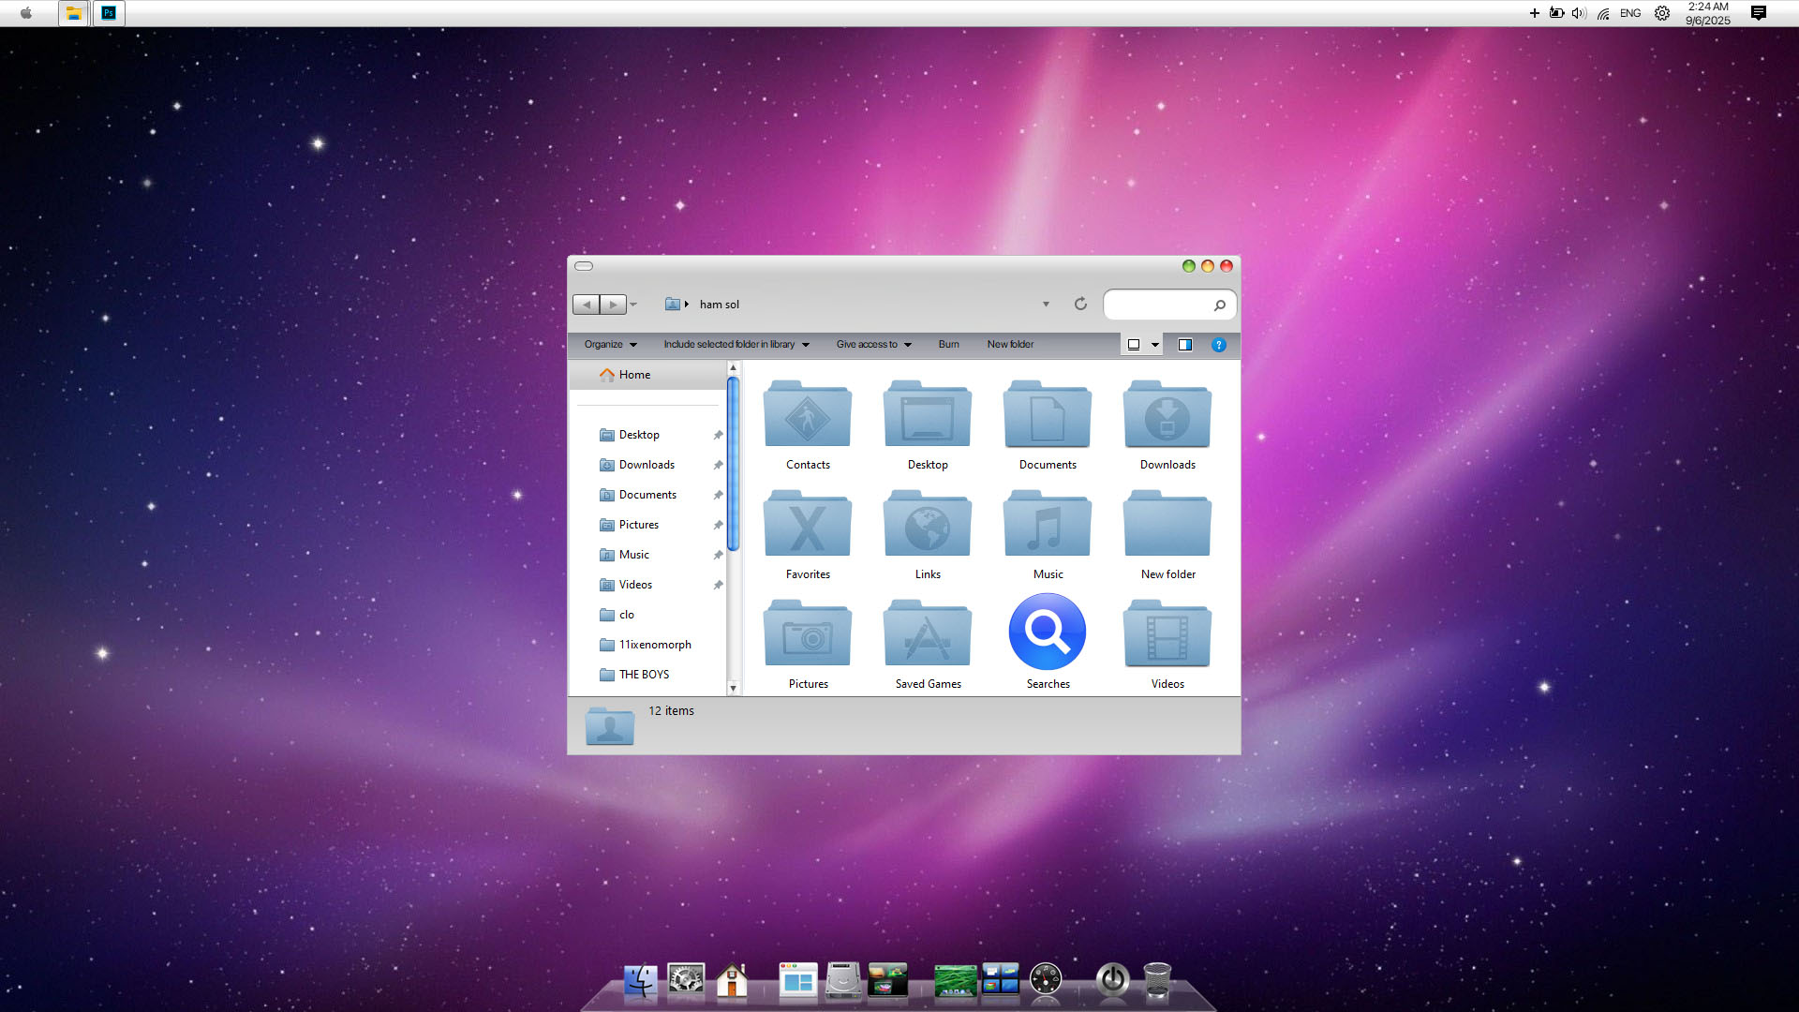Open the Give access to dropdown
The image size is (1799, 1012).
[873, 344]
